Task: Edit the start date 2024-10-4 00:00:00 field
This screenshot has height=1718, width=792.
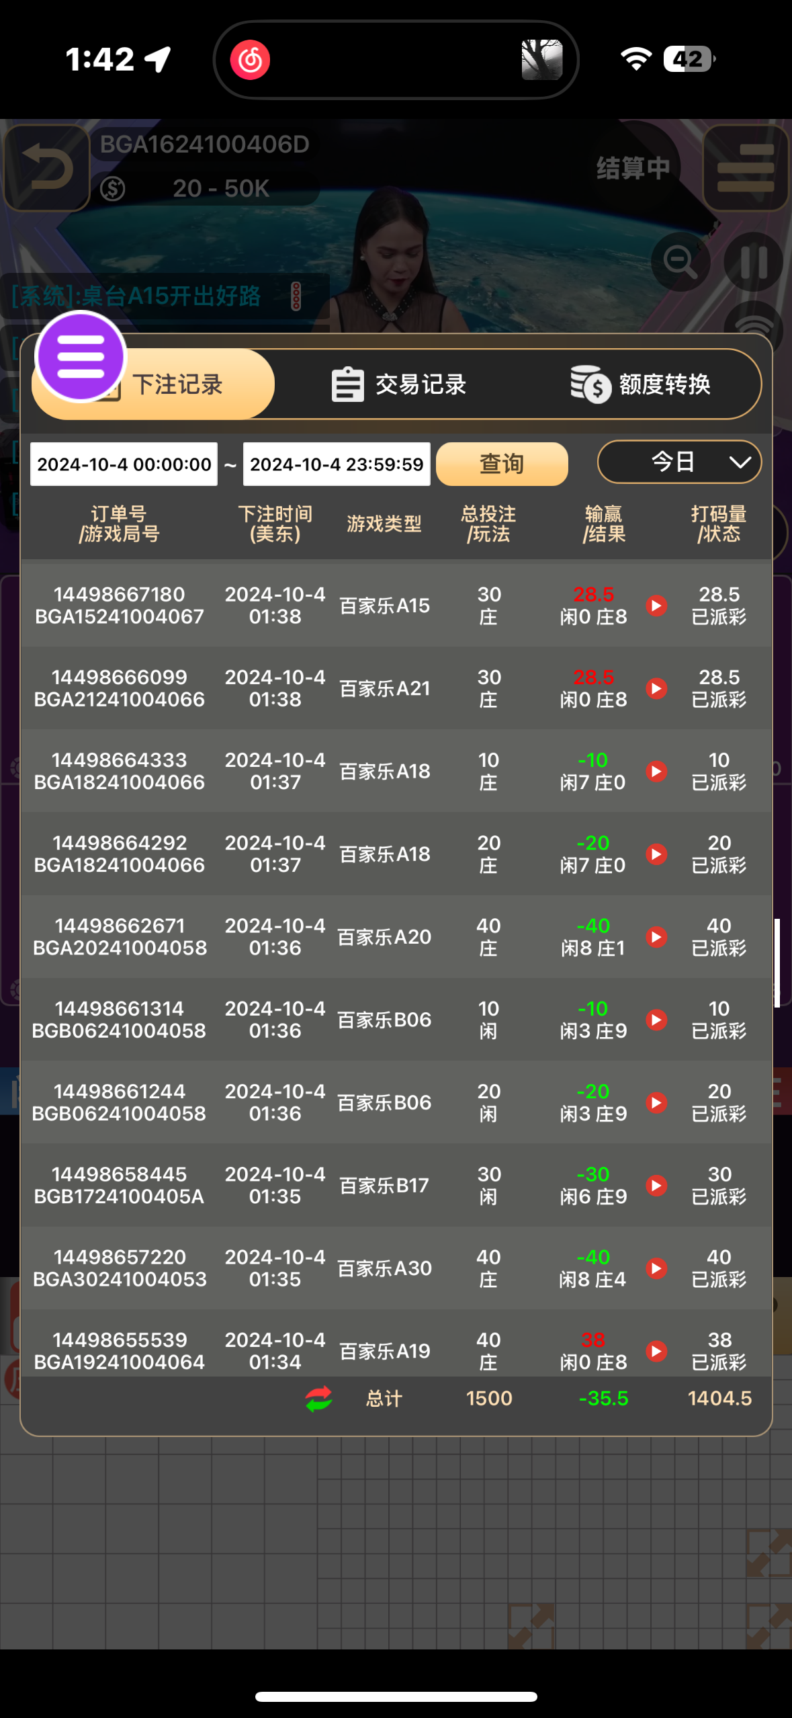Action: pos(124,464)
